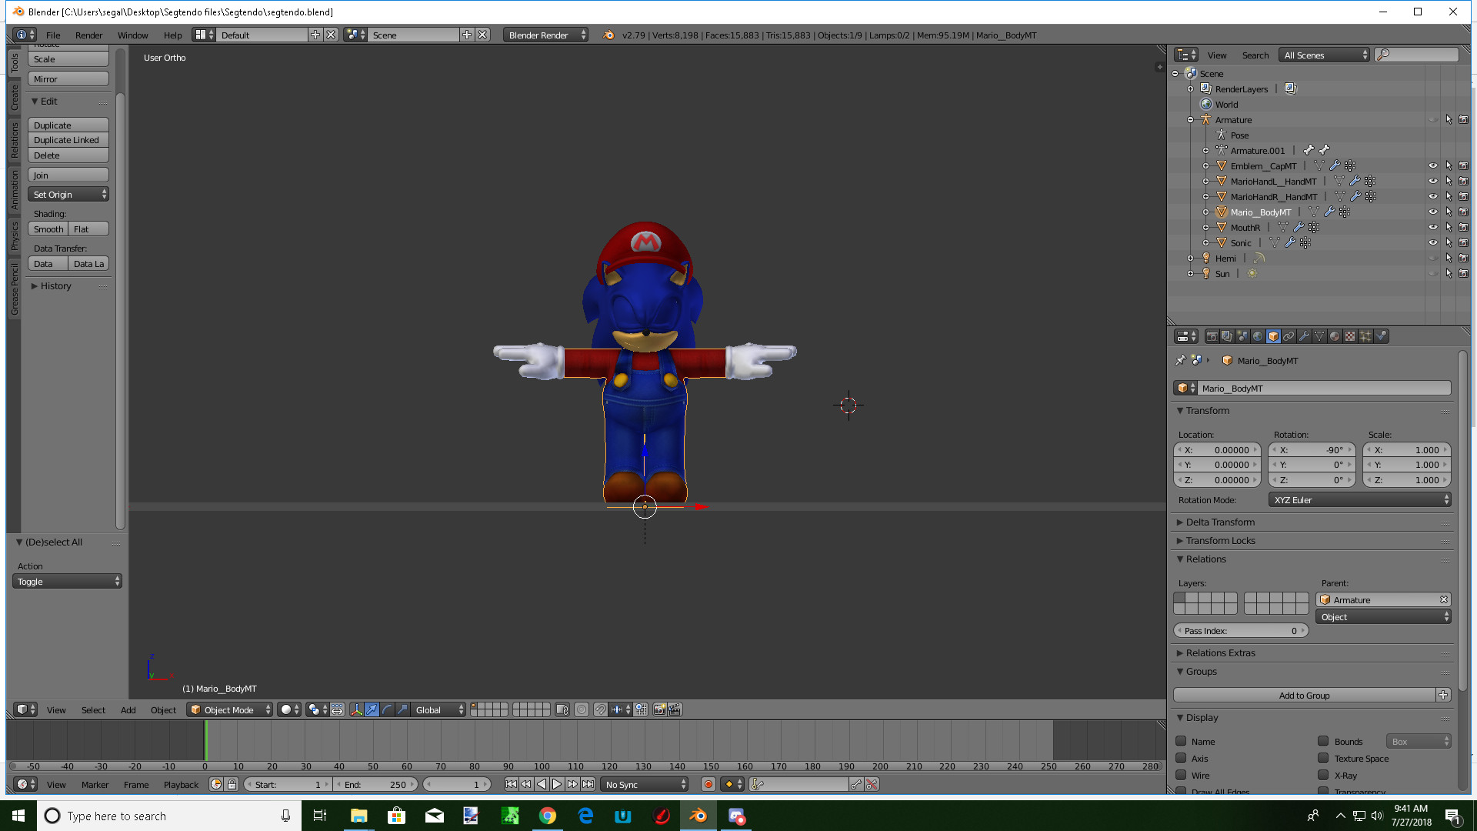Check the Wire display checkbox
1477x831 pixels.
[x=1182, y=775]
